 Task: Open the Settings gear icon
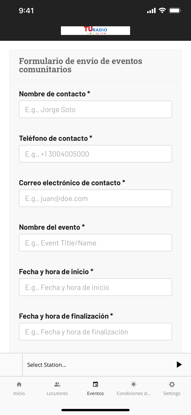point(172,384)
